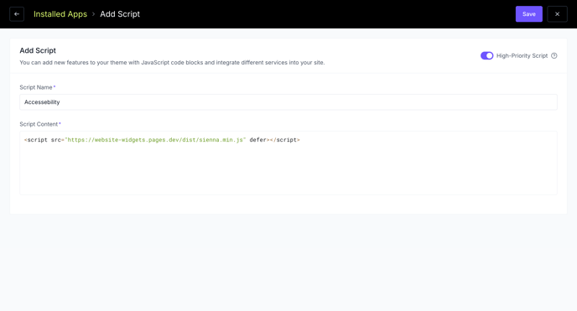
Task: Click the JavaScript code blocks description text
Action: 172,63
